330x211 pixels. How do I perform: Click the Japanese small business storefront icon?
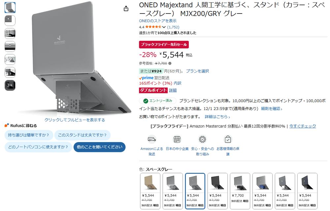177,139
